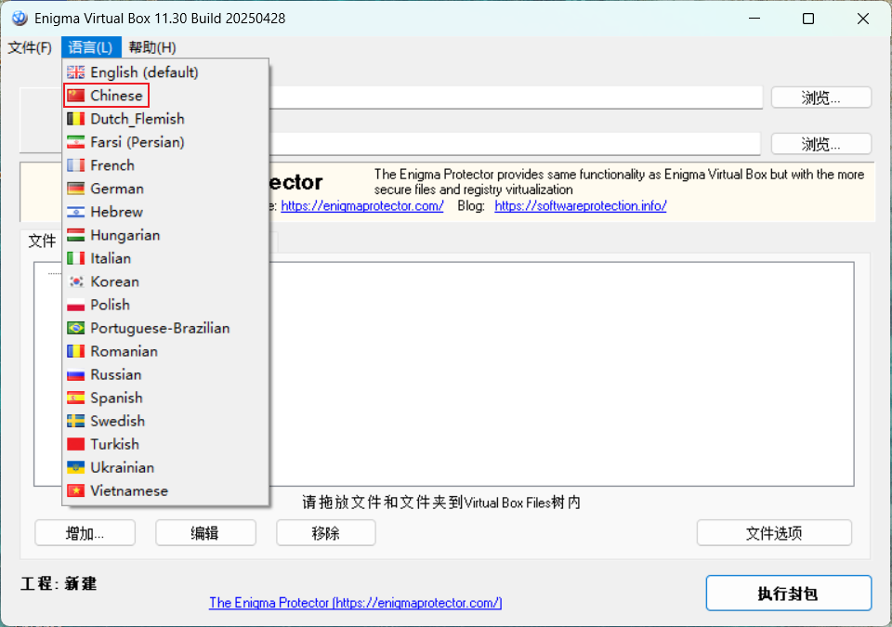892x627 pixels.
Task: Pick Portuguese-Brazilian language option
Action: coord(165,328)
